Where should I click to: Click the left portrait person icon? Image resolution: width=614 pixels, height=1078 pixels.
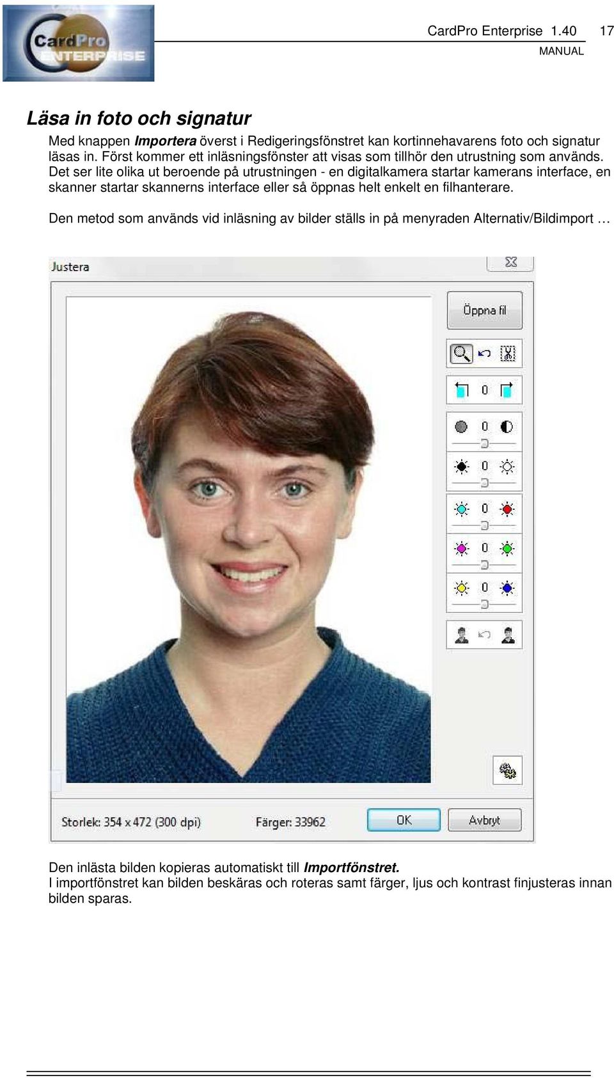pos(461,635)
